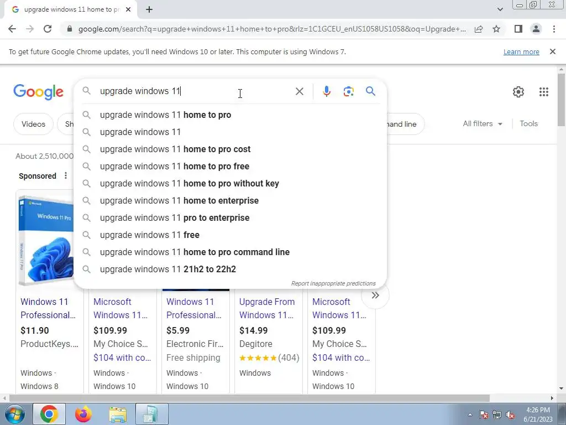The image size is (566, 425).
Task: Advance the product carousel with double arrow
Action: (375, 296)
